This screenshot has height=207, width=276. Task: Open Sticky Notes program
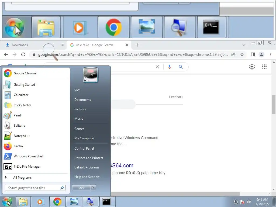[x=36, y=105]
